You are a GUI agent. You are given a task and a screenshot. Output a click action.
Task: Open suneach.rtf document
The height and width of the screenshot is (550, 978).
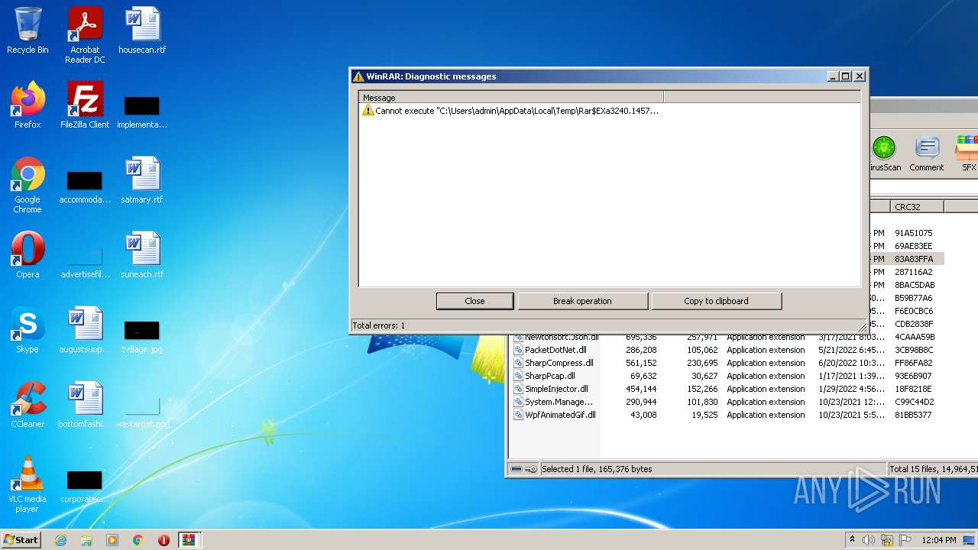tap(142, 255)
